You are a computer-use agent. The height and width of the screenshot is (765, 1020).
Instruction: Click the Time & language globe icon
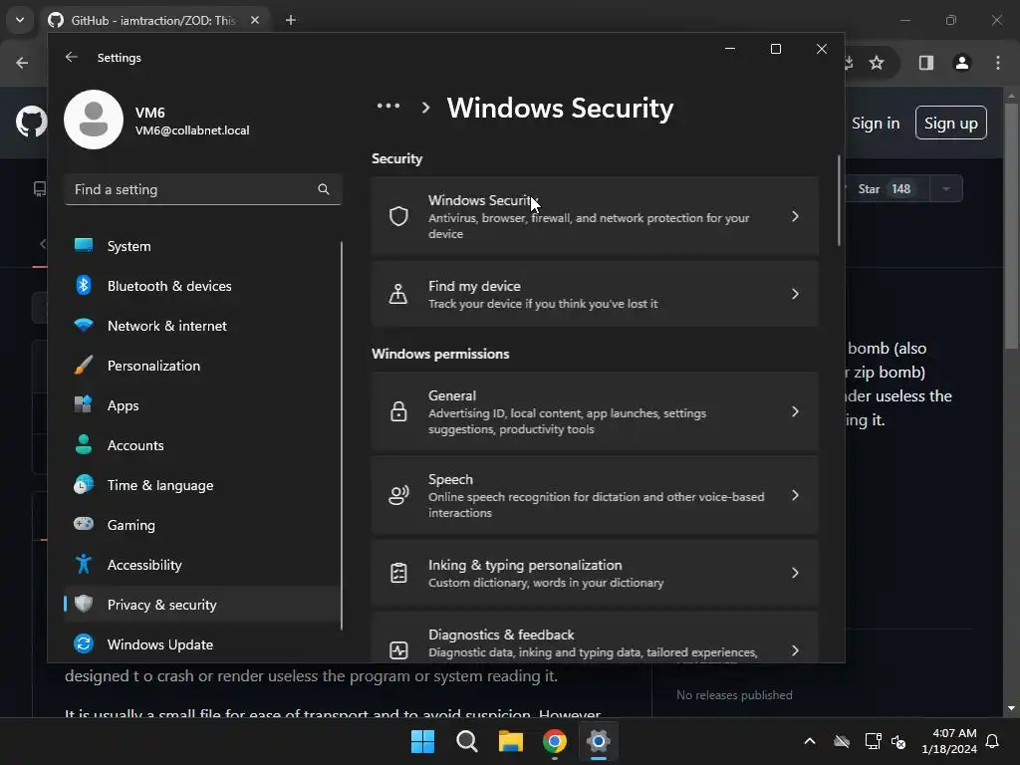(x=84, y=485)
